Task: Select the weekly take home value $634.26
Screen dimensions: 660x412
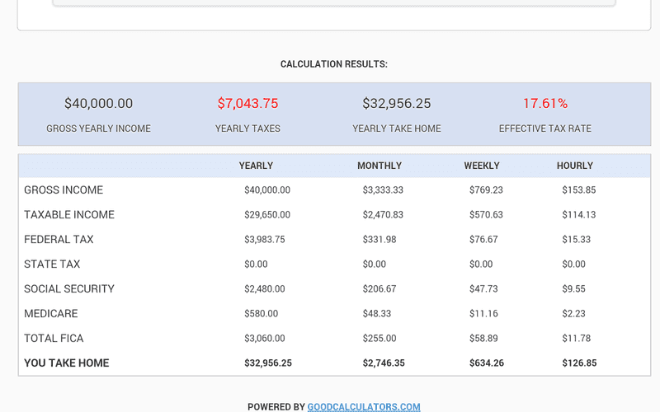Action: point(486,363)
